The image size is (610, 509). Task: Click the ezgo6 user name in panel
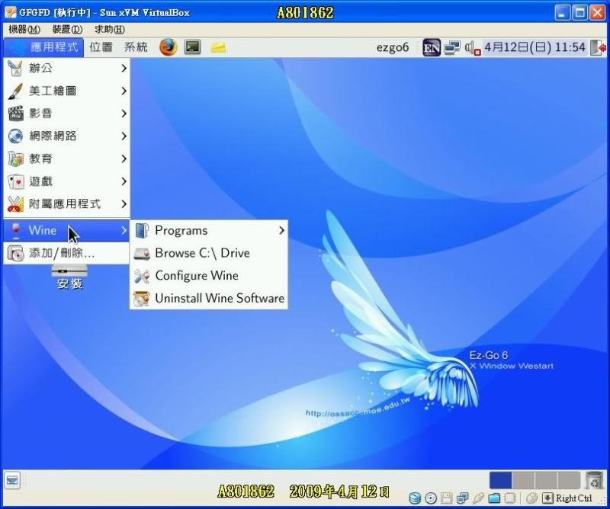tap(393, 47)
